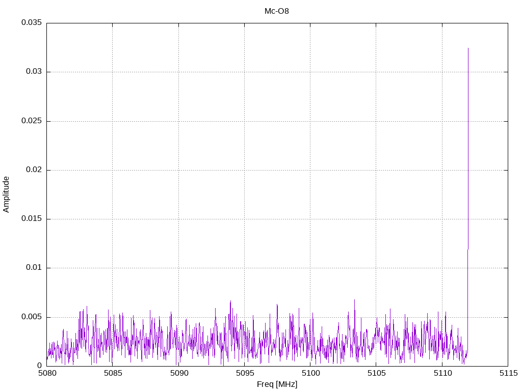Click the 0.025 y-axis tick label
This screenshot has width=522, height=391.
point(32,121)
